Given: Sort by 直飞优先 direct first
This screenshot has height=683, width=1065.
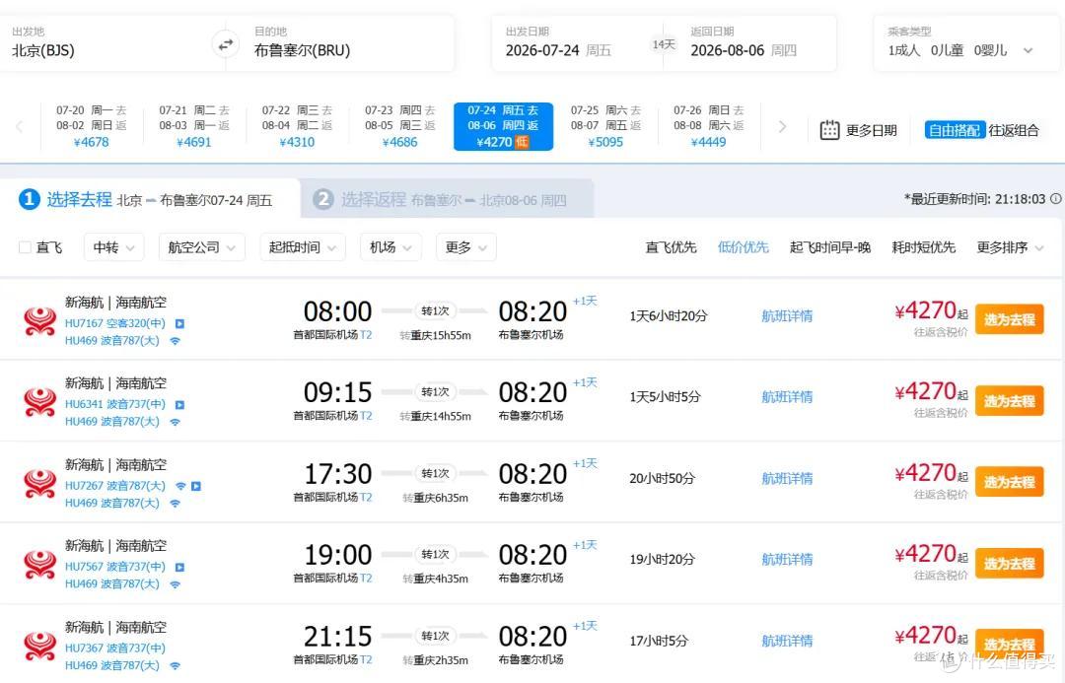Looking at the screenshot, I should coord(672,247).
